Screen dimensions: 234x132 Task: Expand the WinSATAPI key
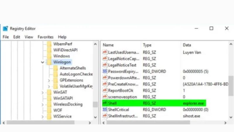43,98
